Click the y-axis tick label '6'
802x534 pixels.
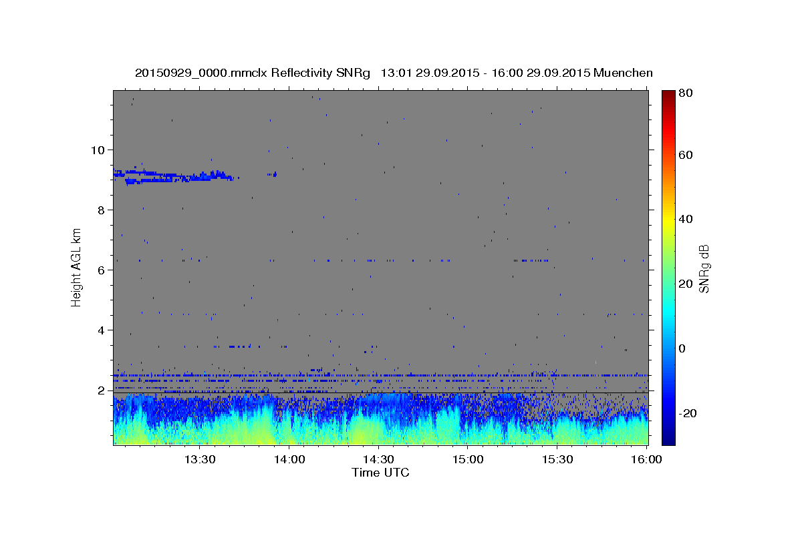102,270
